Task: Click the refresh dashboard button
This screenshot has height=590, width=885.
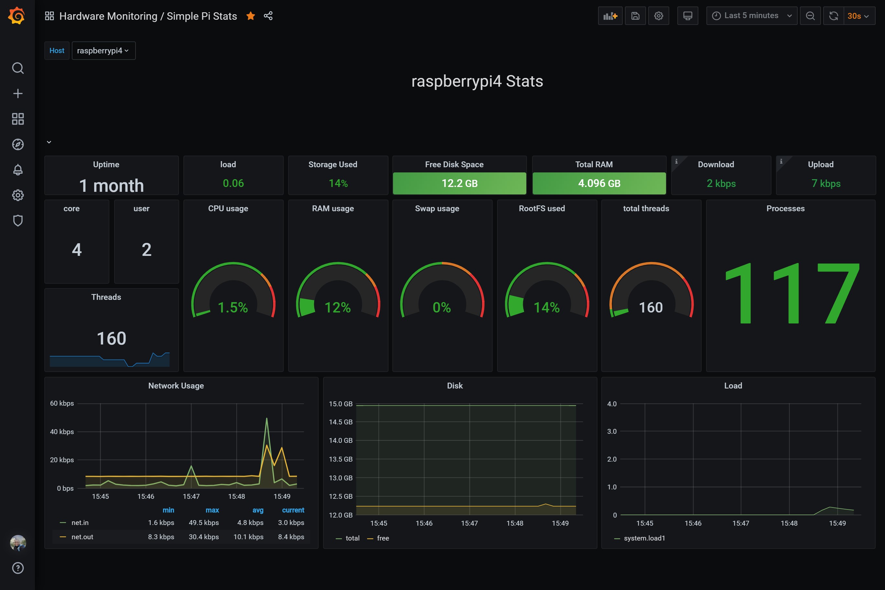Action: click(834, 16)
